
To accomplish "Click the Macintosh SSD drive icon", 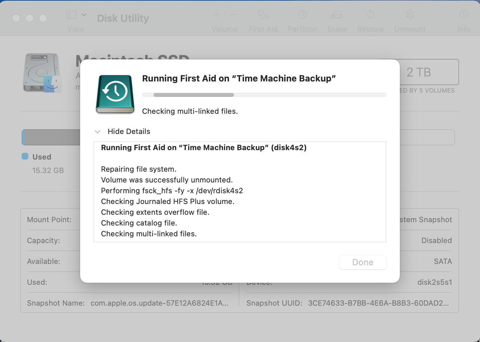I will point(42,73).
